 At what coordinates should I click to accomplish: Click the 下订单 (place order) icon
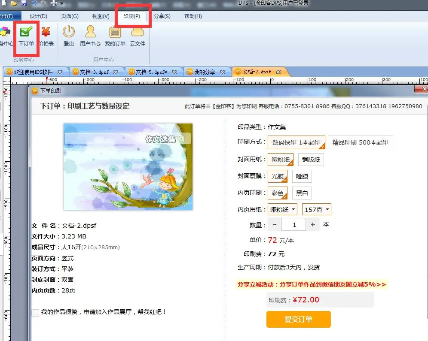tap(26, 35)
